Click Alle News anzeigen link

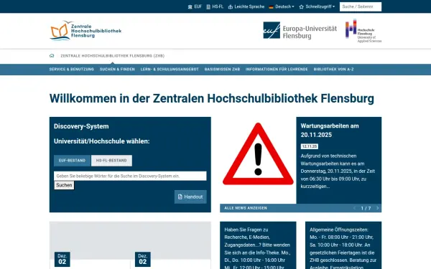[x=246, y=208]
